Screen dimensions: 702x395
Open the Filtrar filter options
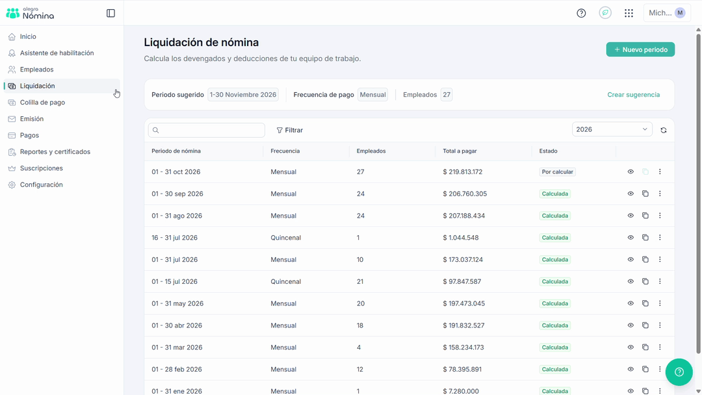290,130
